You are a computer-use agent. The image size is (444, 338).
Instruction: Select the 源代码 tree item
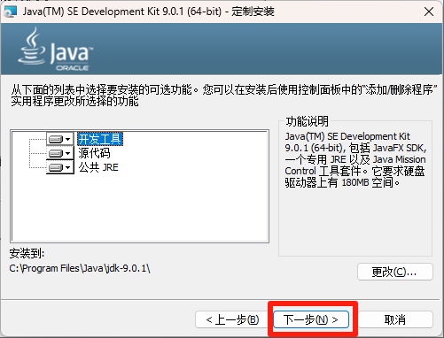(x=94, y=153)
